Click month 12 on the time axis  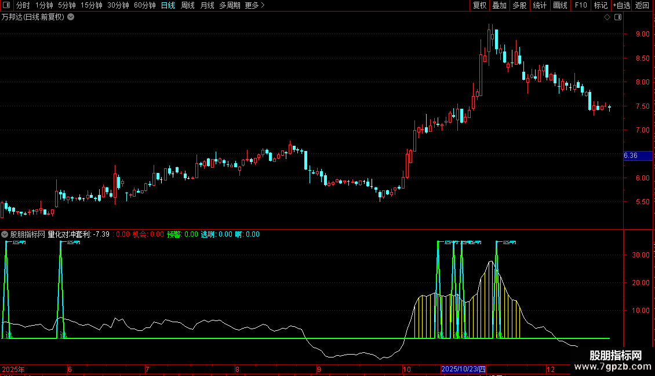point(551,369)
